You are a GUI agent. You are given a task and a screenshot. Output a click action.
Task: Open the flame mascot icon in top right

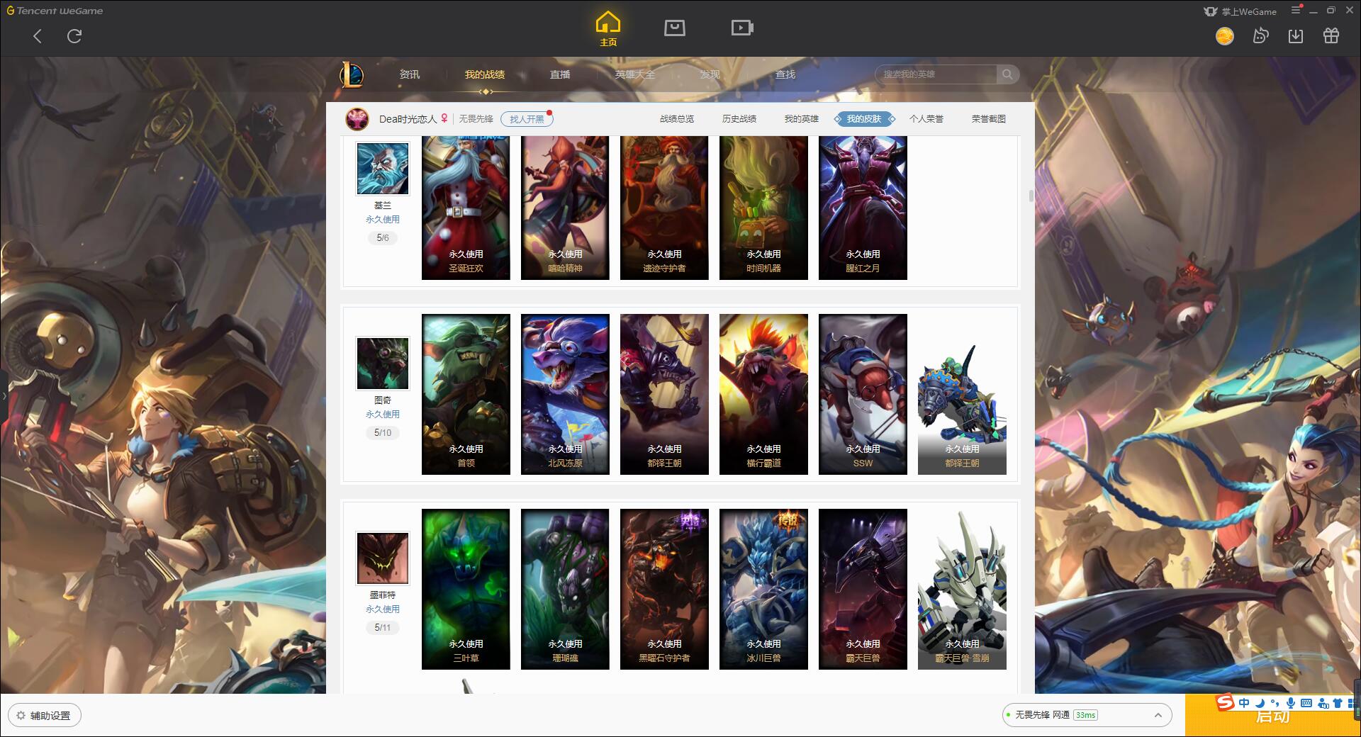point(1260,36)
